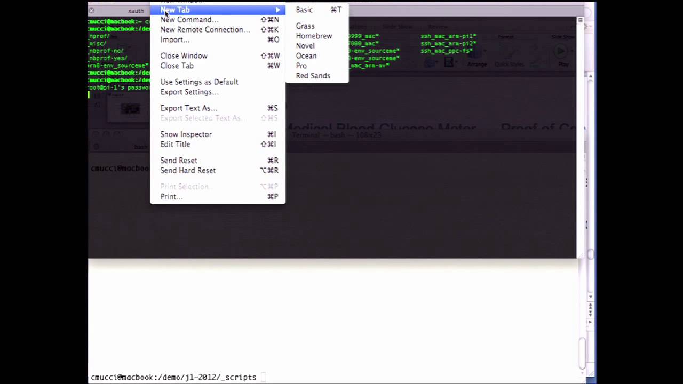Click terminal text _misc/

coord(97,44)
